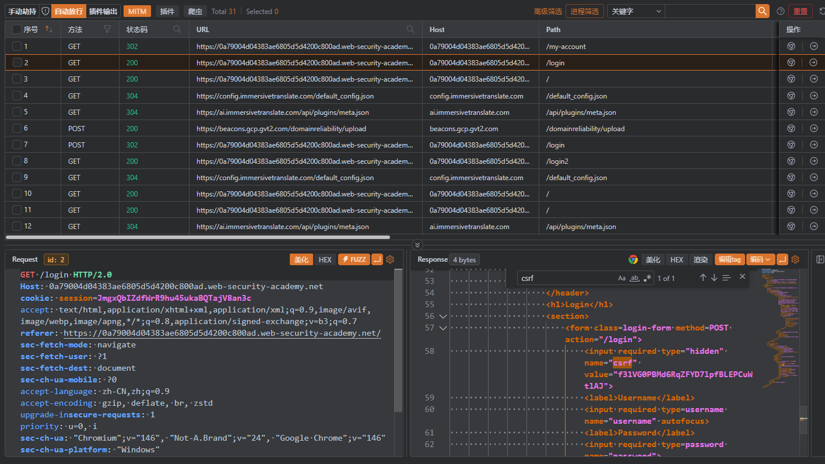Click the red 重置 button

click(x=800, y=11)
